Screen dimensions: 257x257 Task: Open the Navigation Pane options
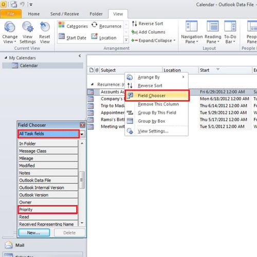tap(192, 32)
